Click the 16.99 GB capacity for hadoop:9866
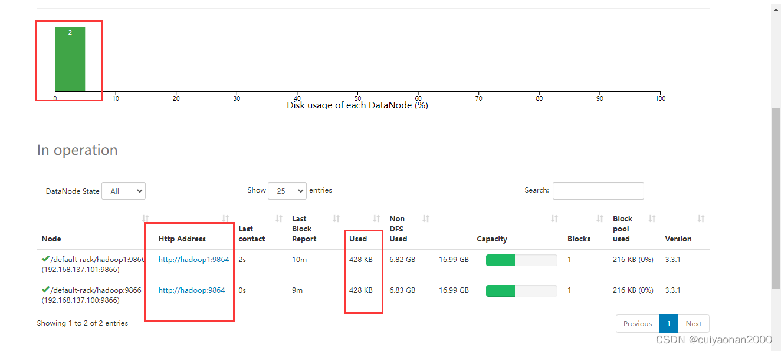The height and width of the screenshot is (351, 781). (x=454, y=290)
